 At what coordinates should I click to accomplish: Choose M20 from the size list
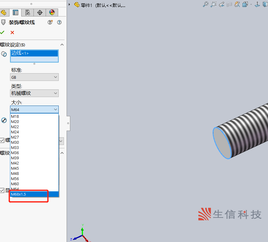[x=34, y=121]
